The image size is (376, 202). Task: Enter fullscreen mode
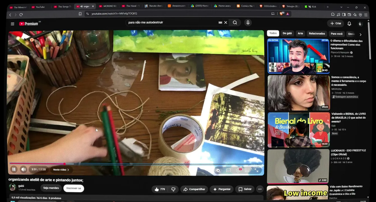[x=256, y=170]
